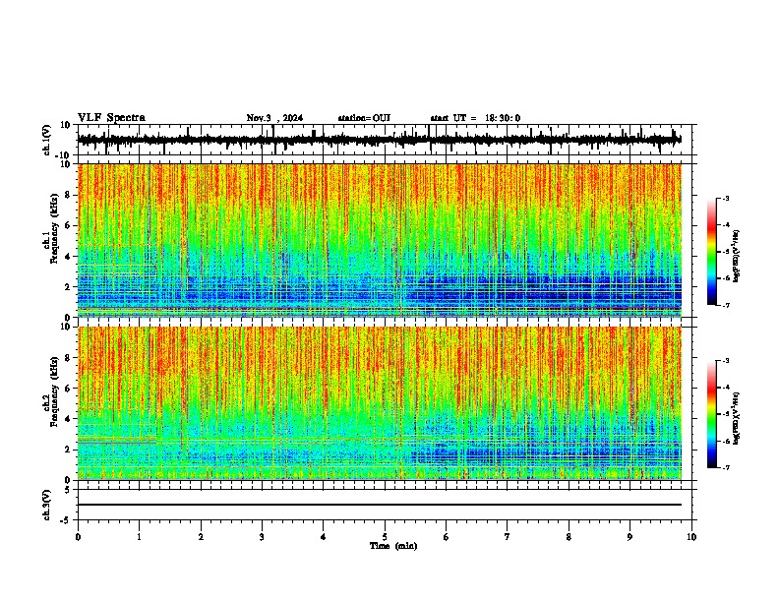Click the ch.1 "Frequency (kHz)" axis label
The height and width of the screenshot is (602, 779).
[x=54, y=229]
